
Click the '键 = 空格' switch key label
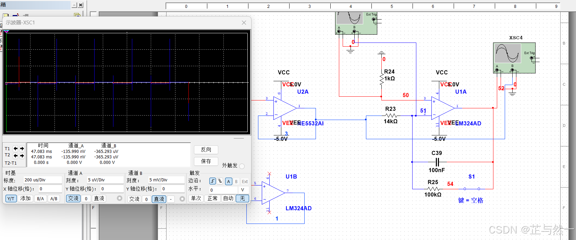tap(471, 201)
